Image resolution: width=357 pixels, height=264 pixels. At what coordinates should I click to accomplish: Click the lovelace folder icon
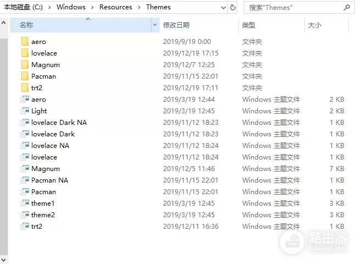click(x=25, y=53)
